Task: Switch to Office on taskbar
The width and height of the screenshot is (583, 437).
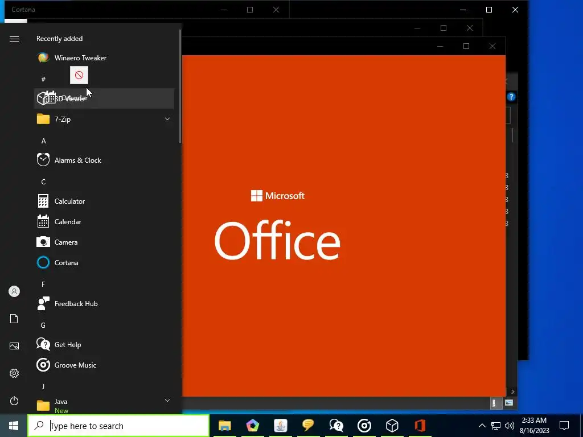Action: pos(420,426)
